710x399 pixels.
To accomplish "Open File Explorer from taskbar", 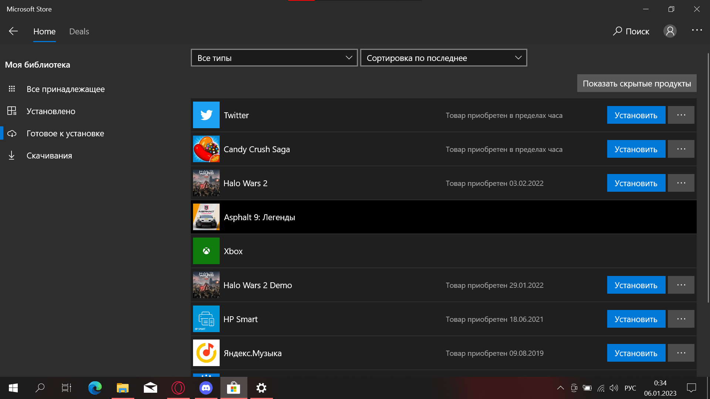I will click(123, 388).
